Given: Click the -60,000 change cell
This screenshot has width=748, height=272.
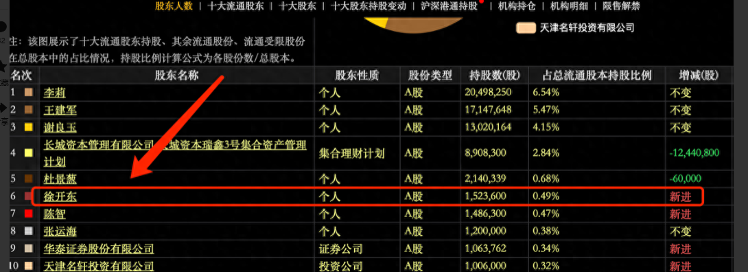Looking at the screenshot, I should (x=686, y=179).
